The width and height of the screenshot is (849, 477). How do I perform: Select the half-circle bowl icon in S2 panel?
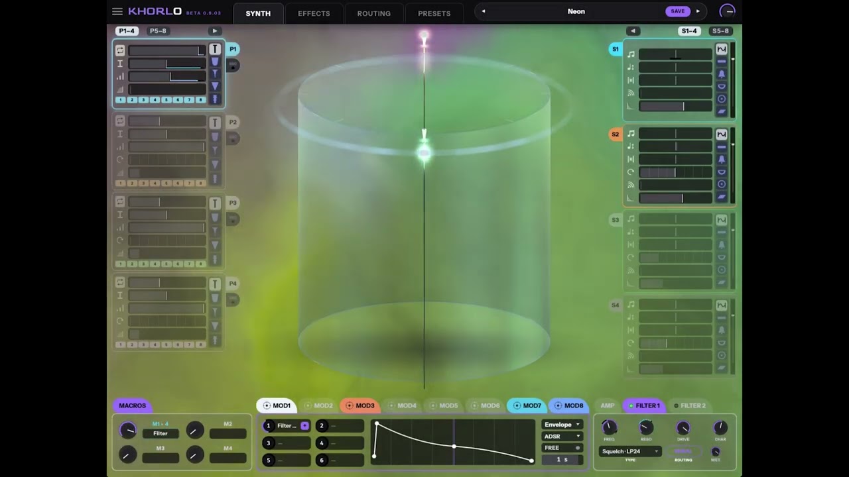pyautogui.click(x=722, y=172)
